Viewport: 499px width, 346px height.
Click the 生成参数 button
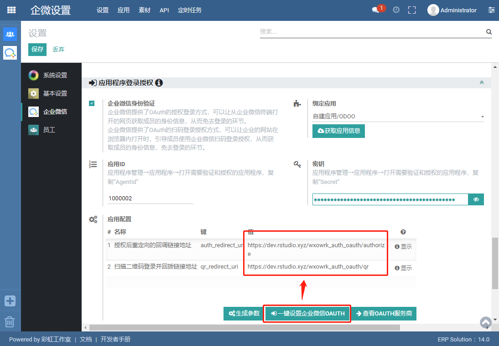tap(244, 314)
